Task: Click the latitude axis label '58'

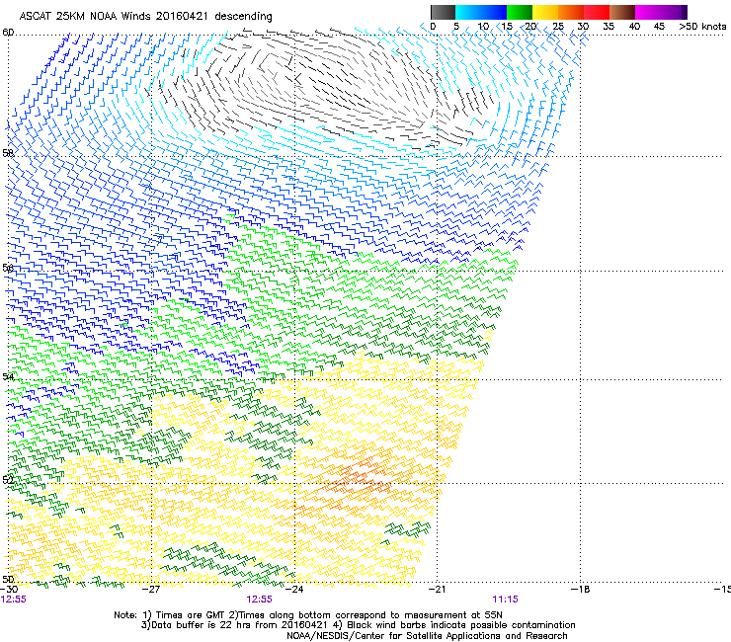Action: coord(8,152)
